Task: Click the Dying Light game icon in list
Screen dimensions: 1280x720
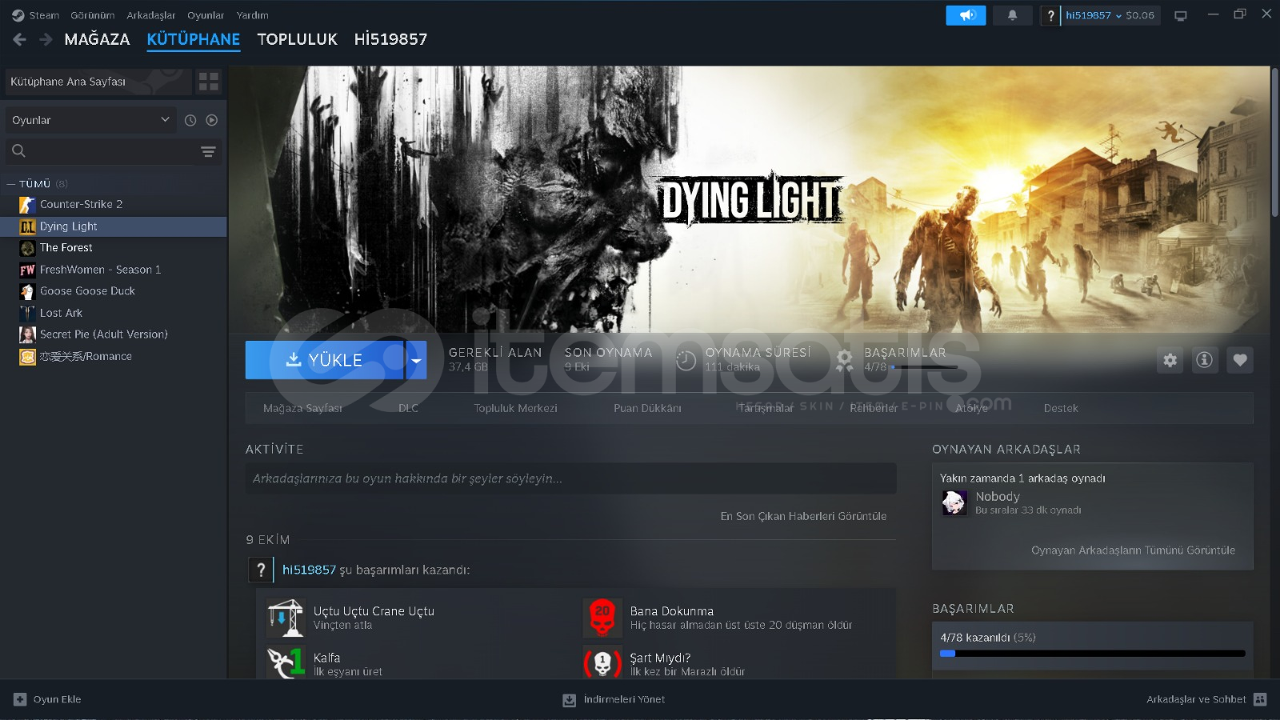Action: coord(27,226)
